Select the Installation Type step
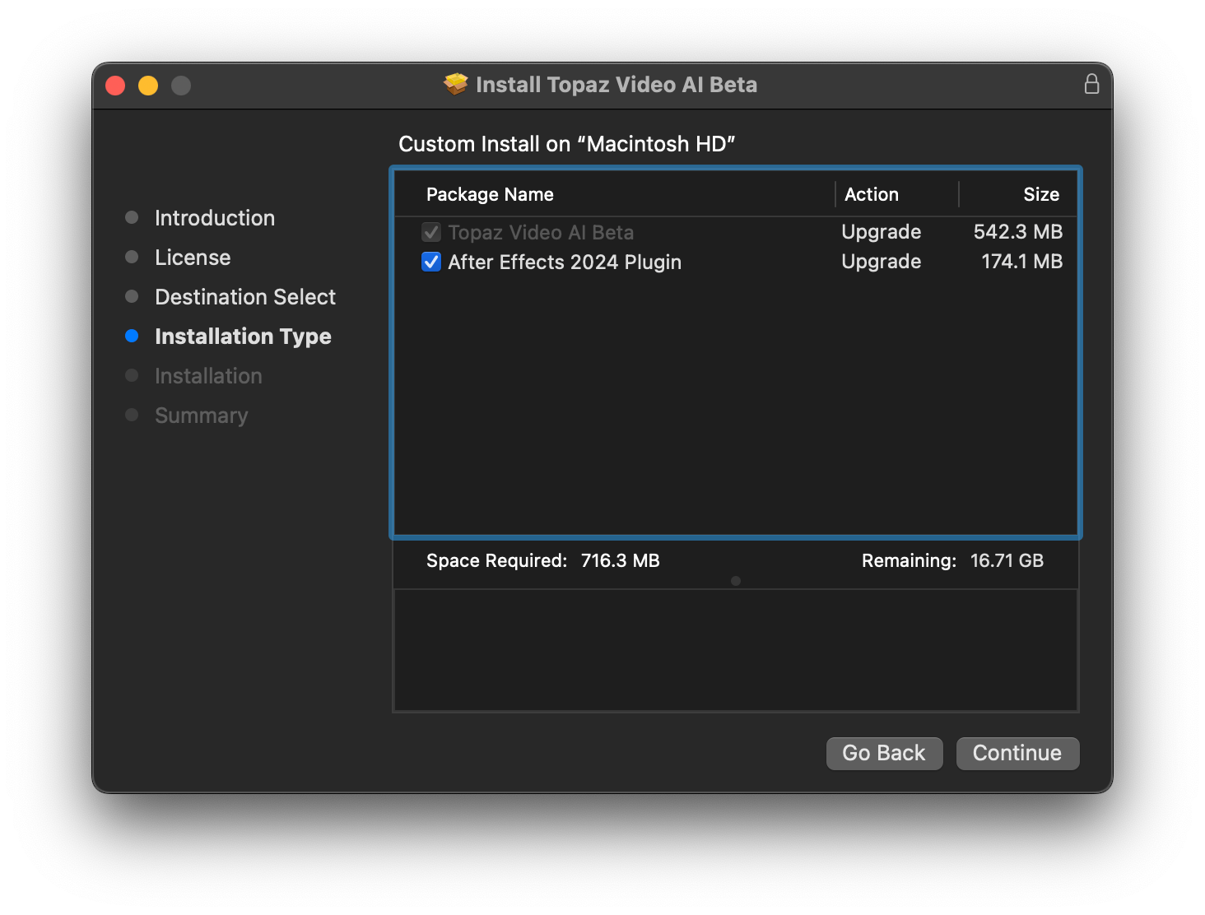This screenshot has width=1205, height=915. (x=243, y=337)
